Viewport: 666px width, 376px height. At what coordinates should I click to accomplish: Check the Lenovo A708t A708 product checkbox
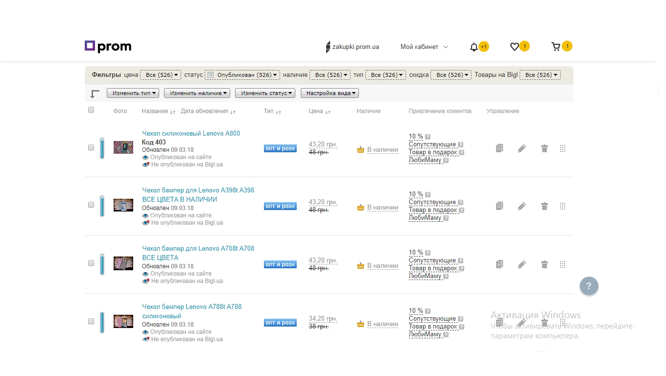91,263
